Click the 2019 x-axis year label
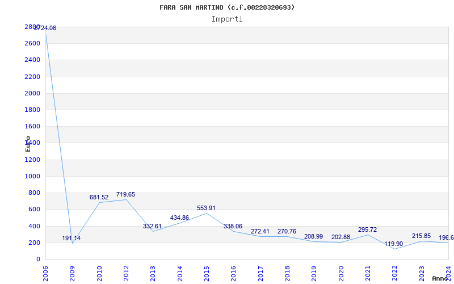This screenshot has height=284, width=454. 314,273
